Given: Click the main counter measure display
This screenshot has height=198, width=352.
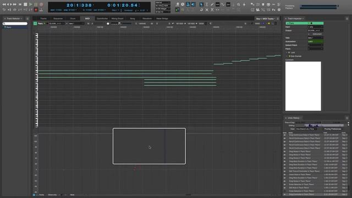Looking at the screenshot, I should tap(79, 5).
